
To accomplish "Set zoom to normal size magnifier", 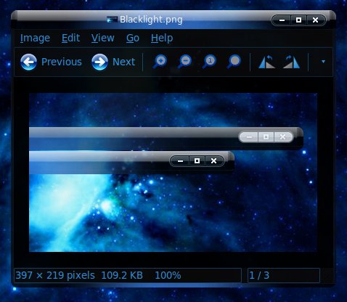I will (x=209, y=62).
